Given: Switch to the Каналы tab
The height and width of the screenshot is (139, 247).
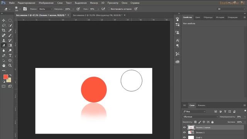Looking at the screenshot, I should pyautogui.click(x=201, y=105).
